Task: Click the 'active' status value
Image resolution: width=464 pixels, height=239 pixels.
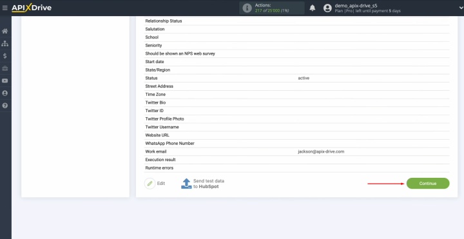Action: [304, 78]
